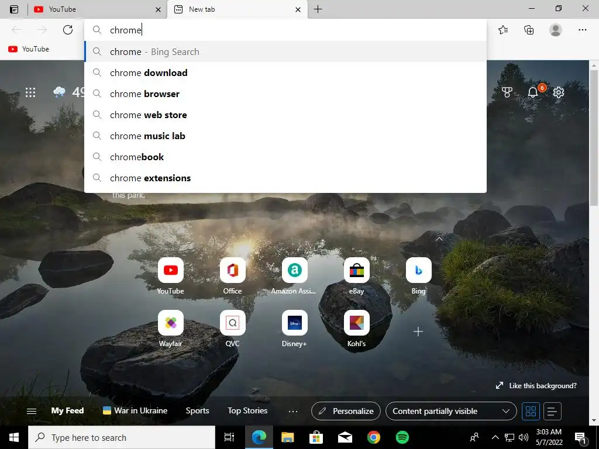The image size is (599, 449).
Task: Click the Like this background? link
Action: click(536, 386)
